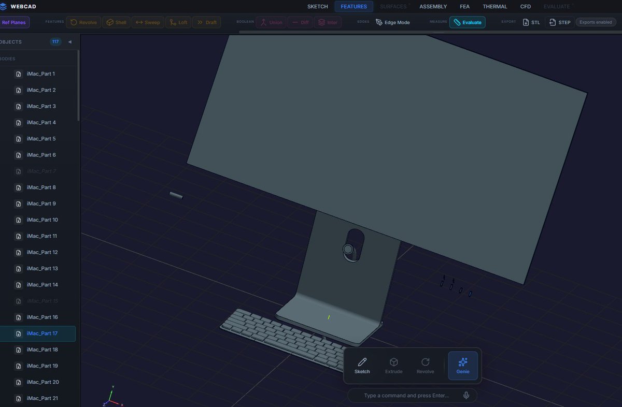622x407 pixels.
Task: Select iMac_Part 9 in the bodies list
Action: tap(38, 203)
